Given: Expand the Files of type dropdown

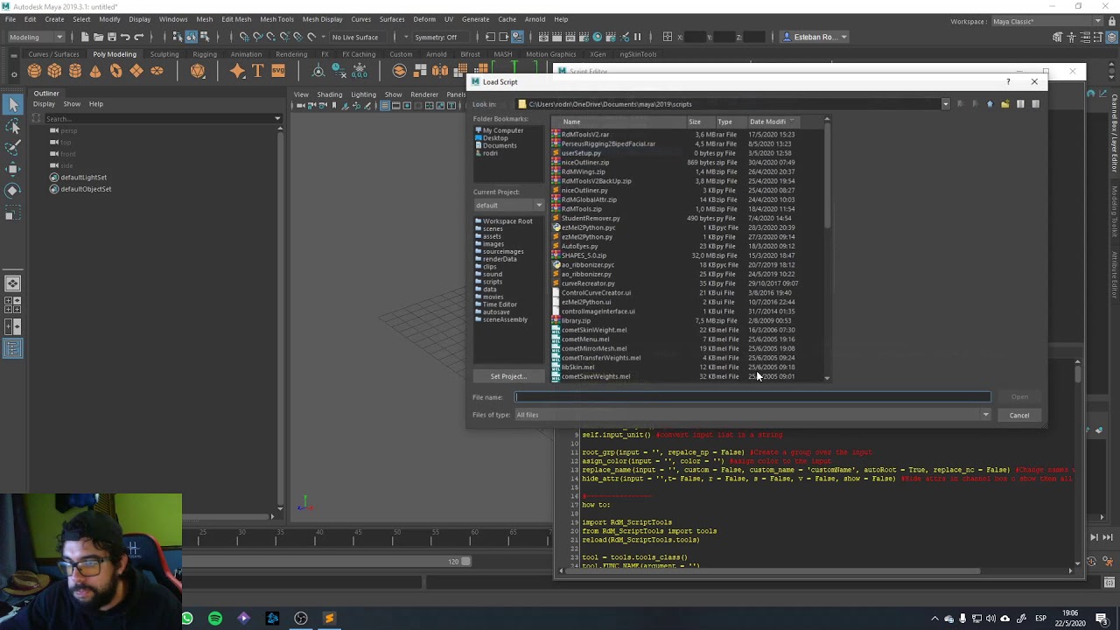Looking at the screenshot, I should point(986,415).
